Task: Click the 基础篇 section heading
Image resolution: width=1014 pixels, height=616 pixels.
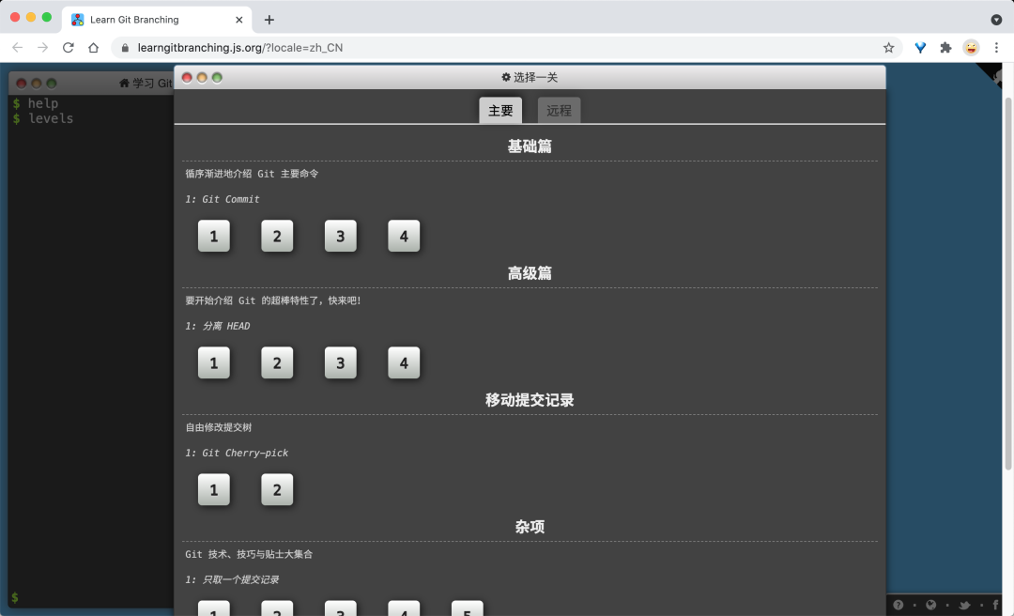Action: click(530, 146)
